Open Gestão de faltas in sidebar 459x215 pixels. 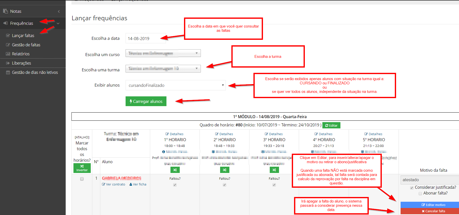[26, 45]
